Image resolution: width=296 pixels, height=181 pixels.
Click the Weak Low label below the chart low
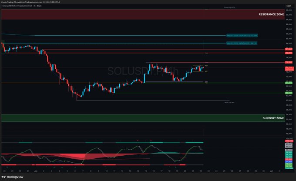[229, 103]
